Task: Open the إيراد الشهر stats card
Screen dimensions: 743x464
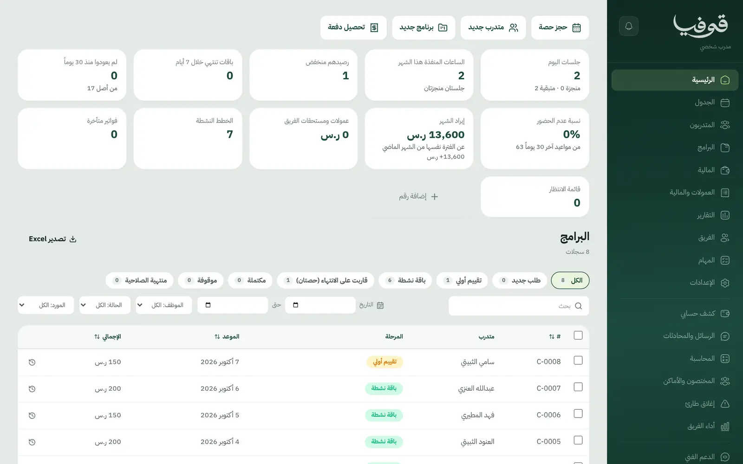Action: click(419, 139)
